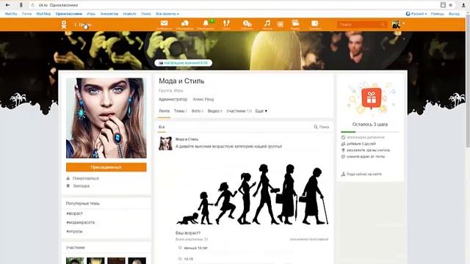
Task: Click post author name Мода и Стиль
Action: click(x=187, y=139)
